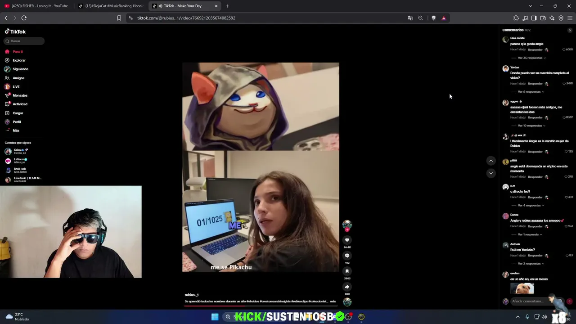576x324 pixels.
Task: Open video comments bubble icon
Action: pyautogui.click(x=347, y=256)
